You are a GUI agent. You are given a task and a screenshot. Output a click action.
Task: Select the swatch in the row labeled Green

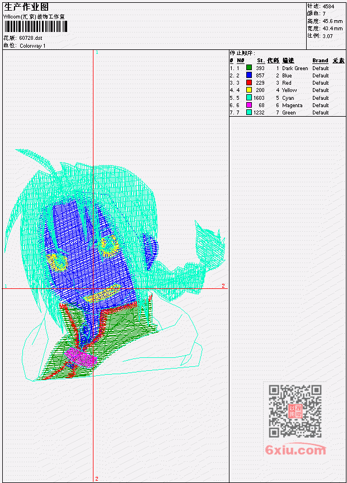(249, 112)
